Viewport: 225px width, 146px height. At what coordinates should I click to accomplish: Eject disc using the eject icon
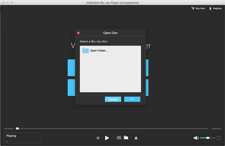click(x=136, y=138)
